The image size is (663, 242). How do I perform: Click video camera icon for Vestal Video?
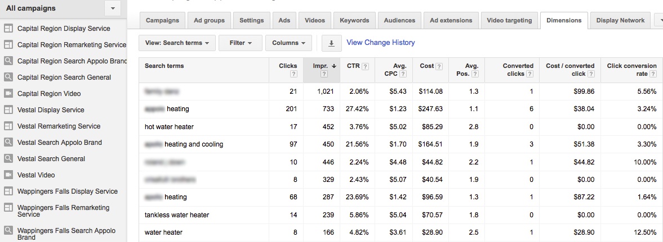[8, 175]
